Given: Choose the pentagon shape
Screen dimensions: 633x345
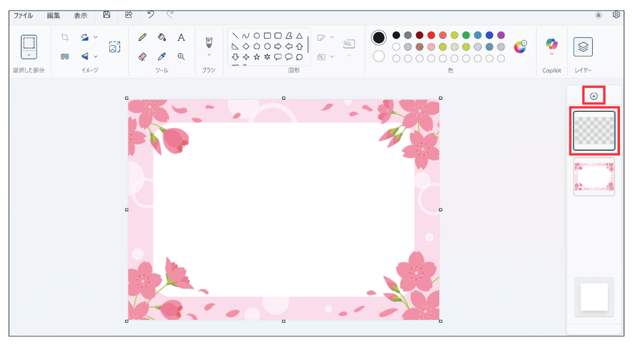Looking at the screenshot, I should pos(257,46).
